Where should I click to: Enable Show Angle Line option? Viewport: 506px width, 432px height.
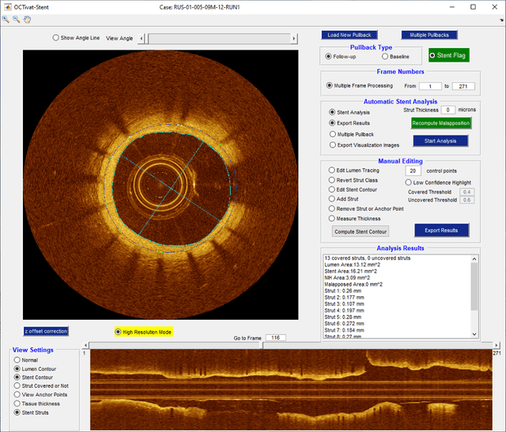click(55, 37)
